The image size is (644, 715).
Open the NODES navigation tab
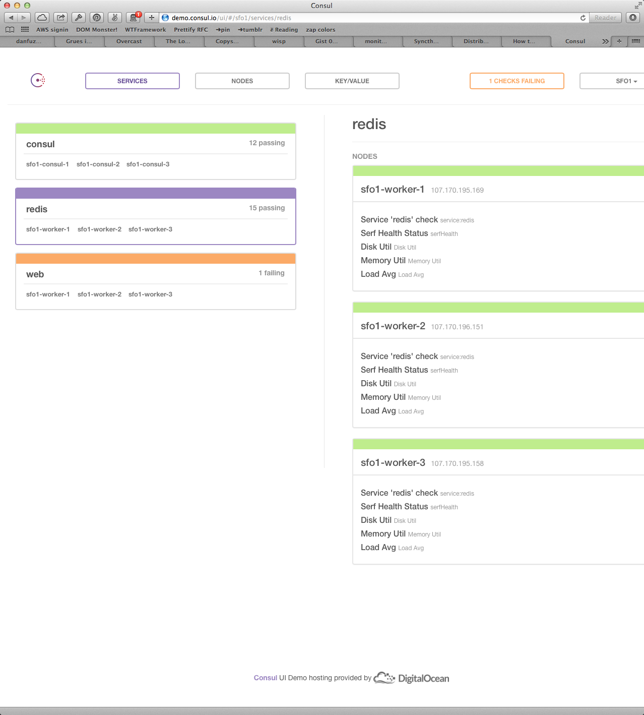(242, 81)
